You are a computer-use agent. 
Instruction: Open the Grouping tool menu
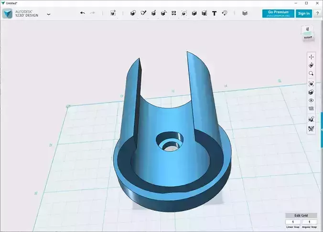pyautogui.click(x=184, y=13)
